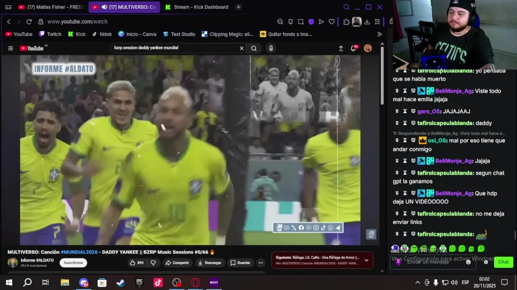Select the MULTIVERSO YouTube tab
Viewport: 517px width, 290px height.
click(124, 7)
